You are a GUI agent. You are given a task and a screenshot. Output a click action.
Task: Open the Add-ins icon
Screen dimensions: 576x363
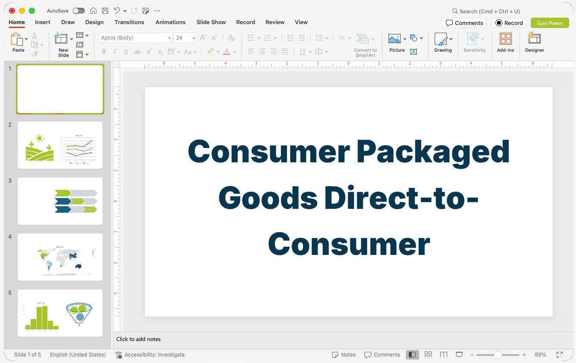[x=506, y=39]
